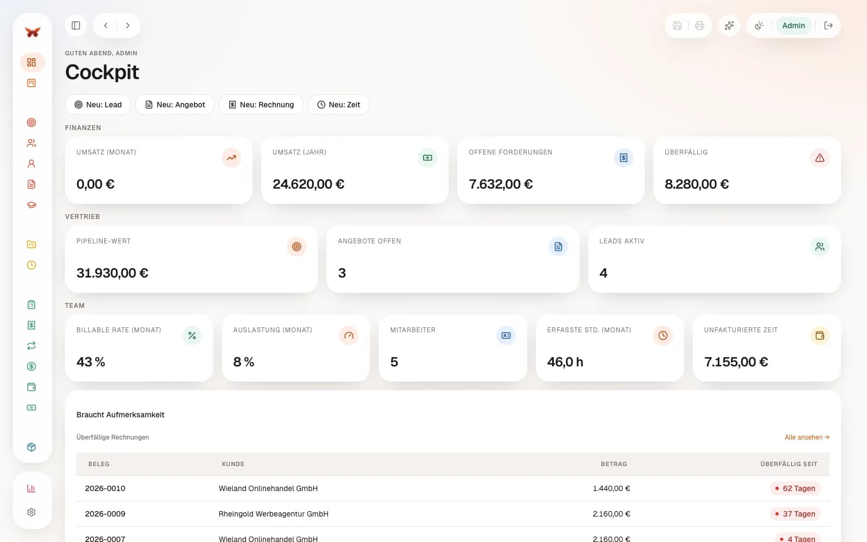Open the repeat arrows icon in sidebar
Image resolution: width=867 pixels, height=542 pixels.
tap(31, 346)
